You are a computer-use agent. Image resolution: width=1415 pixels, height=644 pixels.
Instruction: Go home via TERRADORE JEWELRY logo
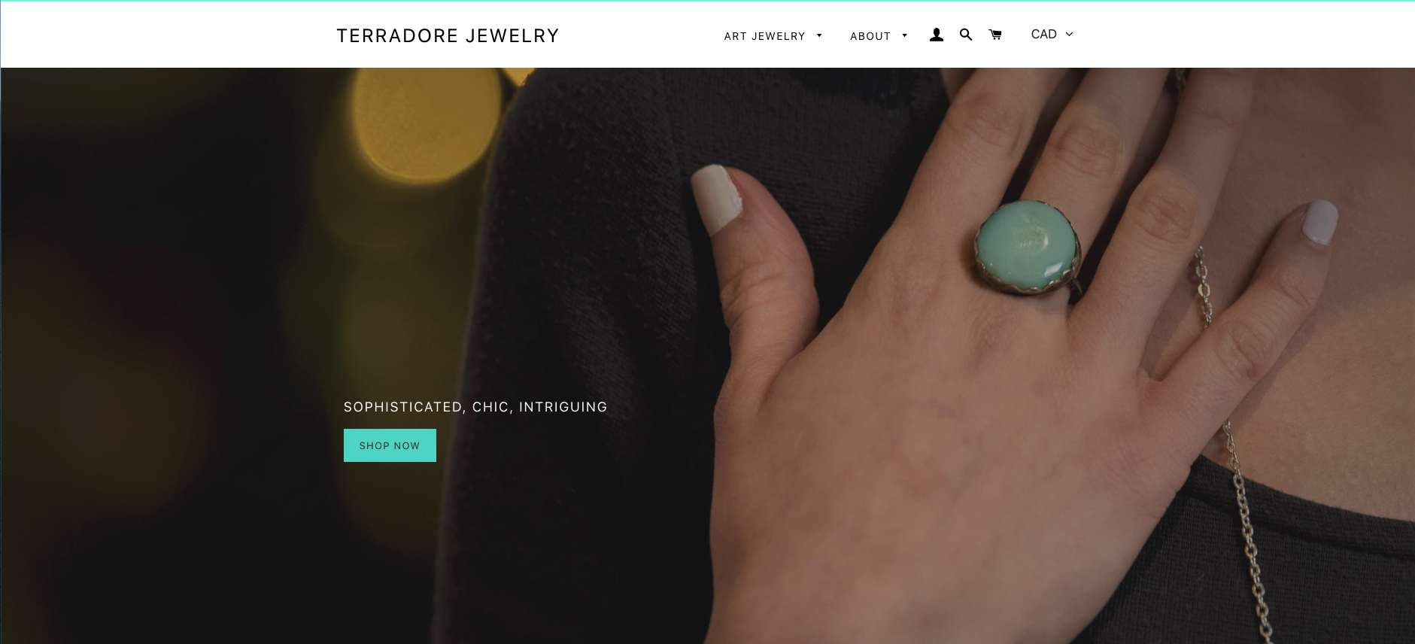click(448, 36)
